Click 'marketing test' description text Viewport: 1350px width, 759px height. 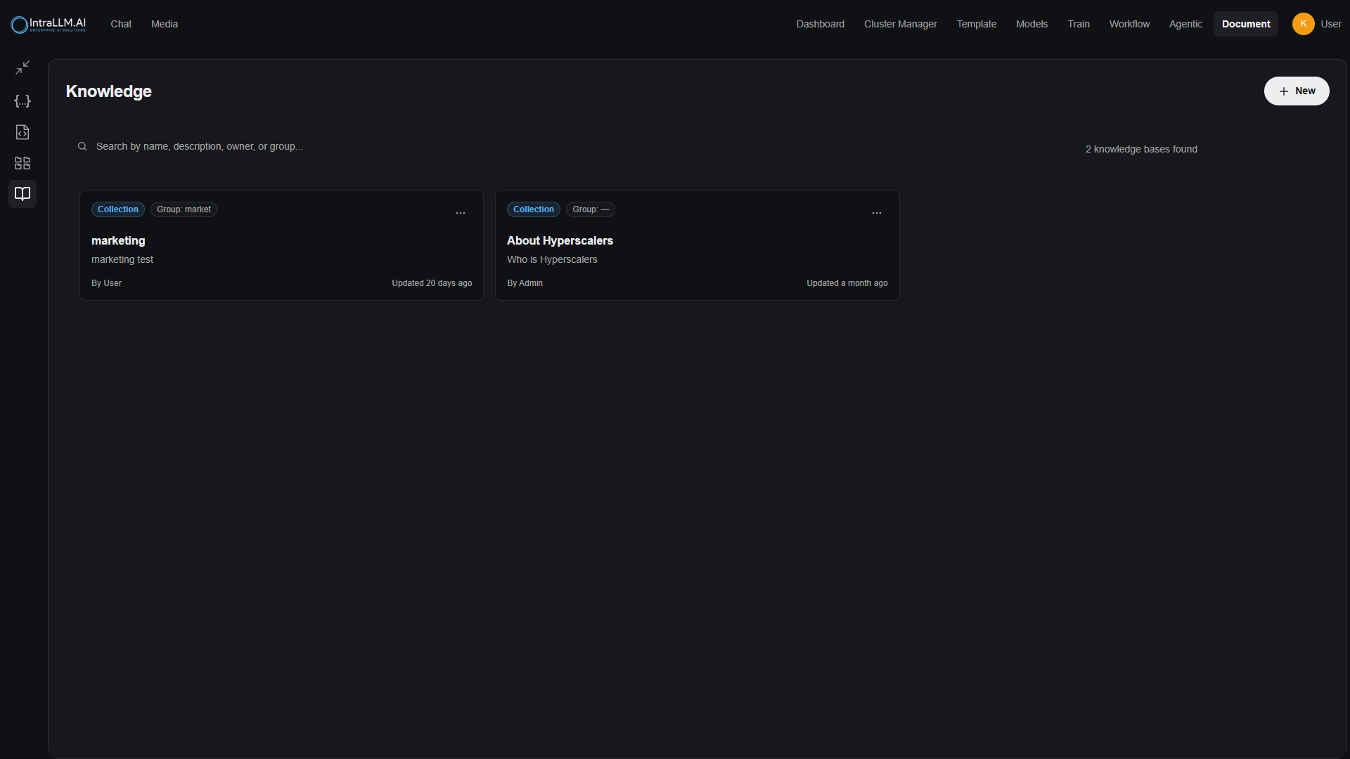pos(122,259)
